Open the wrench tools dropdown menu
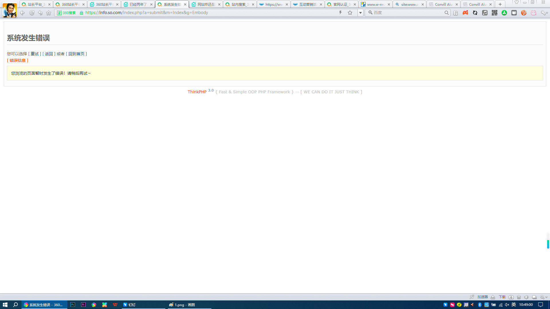The image size is (550, 309). pos(544,13)
